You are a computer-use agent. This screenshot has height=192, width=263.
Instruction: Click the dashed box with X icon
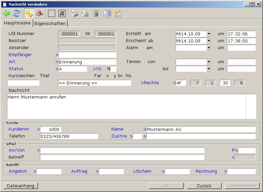tap(62, 13)
